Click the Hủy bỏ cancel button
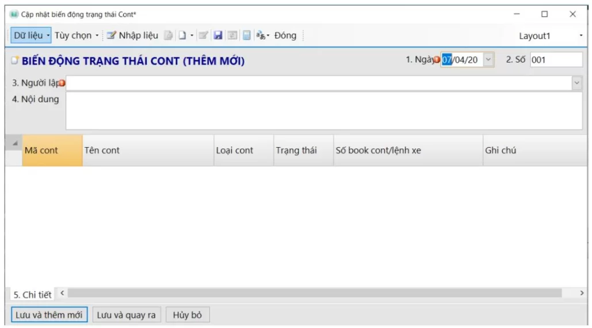 pyautogui.click(x=188, y=315)
